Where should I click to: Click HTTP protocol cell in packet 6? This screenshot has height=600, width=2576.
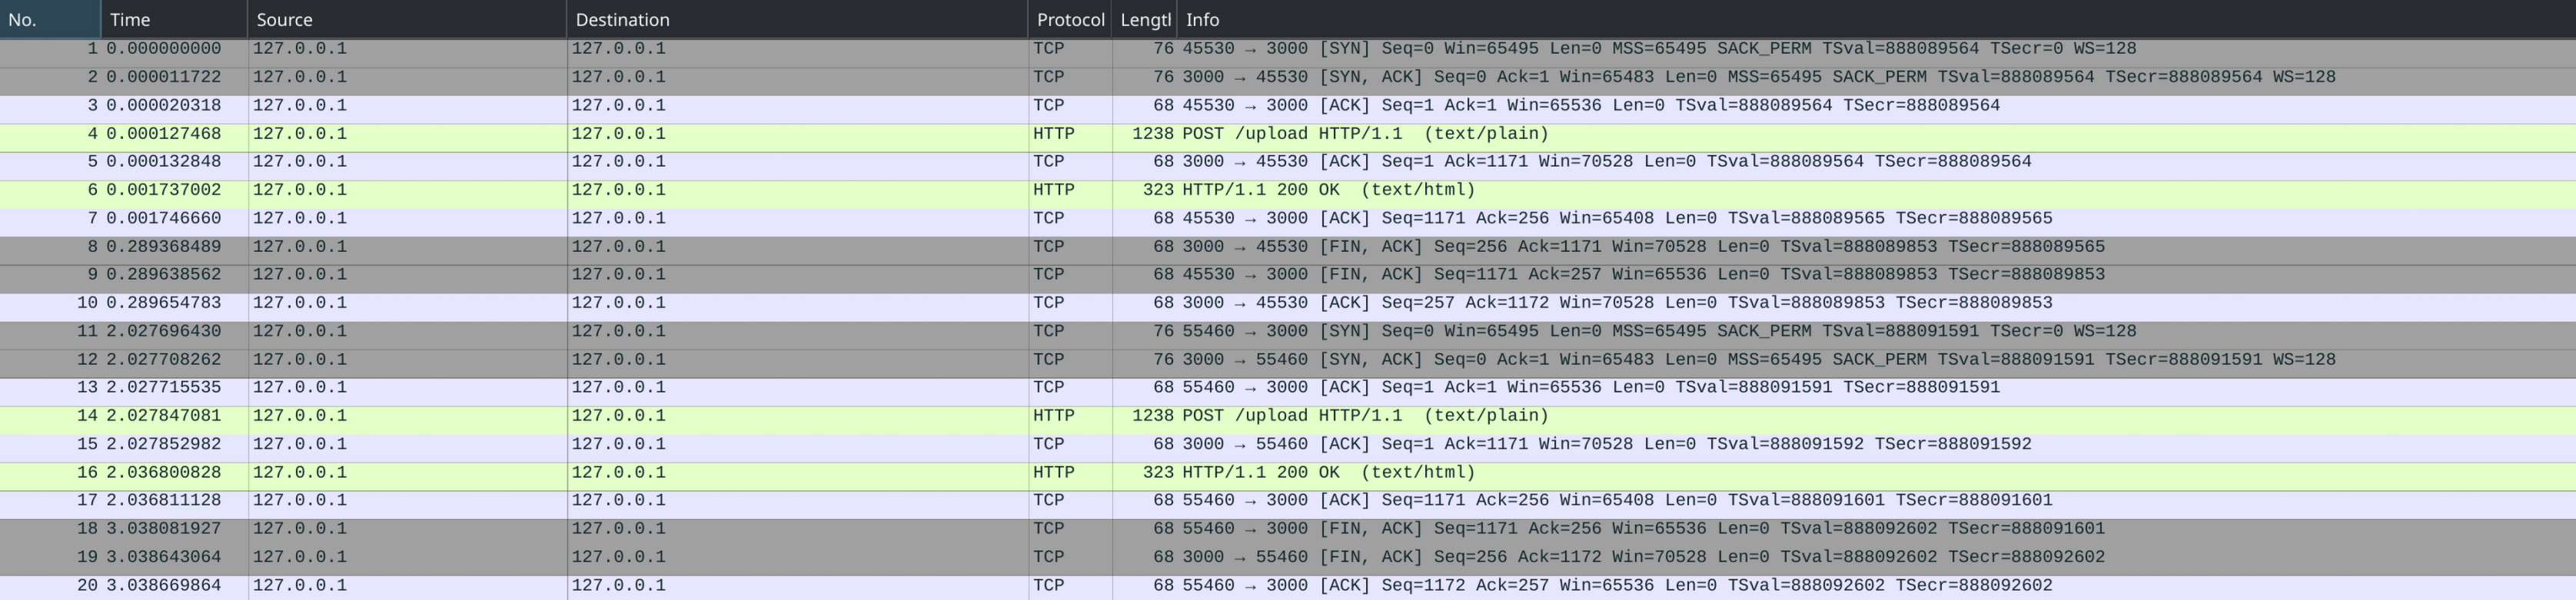click(x=1054, y=190)
